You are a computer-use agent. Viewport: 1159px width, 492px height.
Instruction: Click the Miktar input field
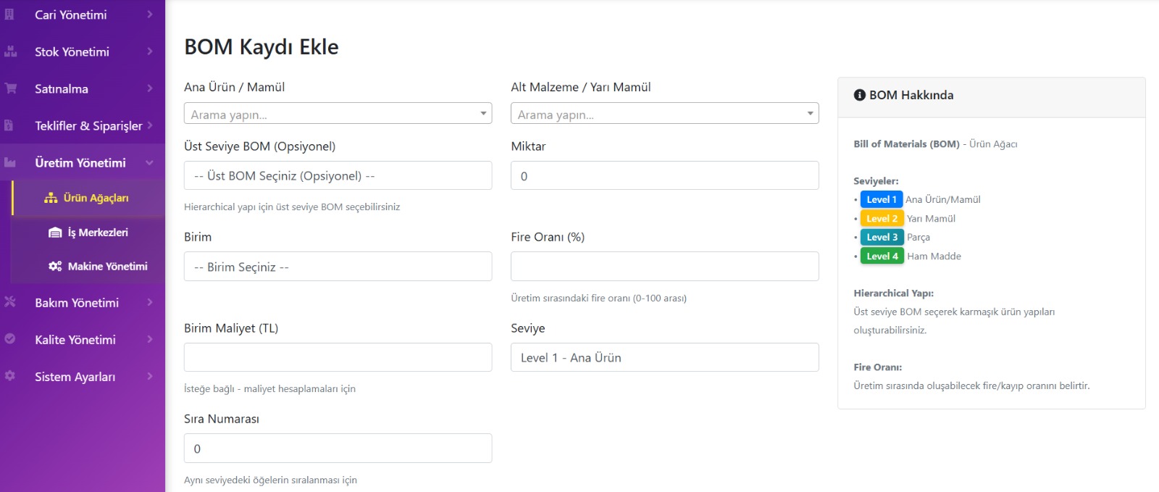tap(664, 176)
